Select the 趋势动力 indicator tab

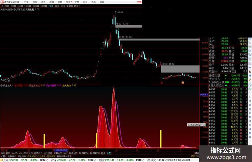pyautogui.click(x=38, y=153)
